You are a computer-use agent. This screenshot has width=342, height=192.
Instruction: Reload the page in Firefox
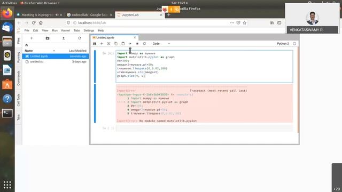[34, 23]
